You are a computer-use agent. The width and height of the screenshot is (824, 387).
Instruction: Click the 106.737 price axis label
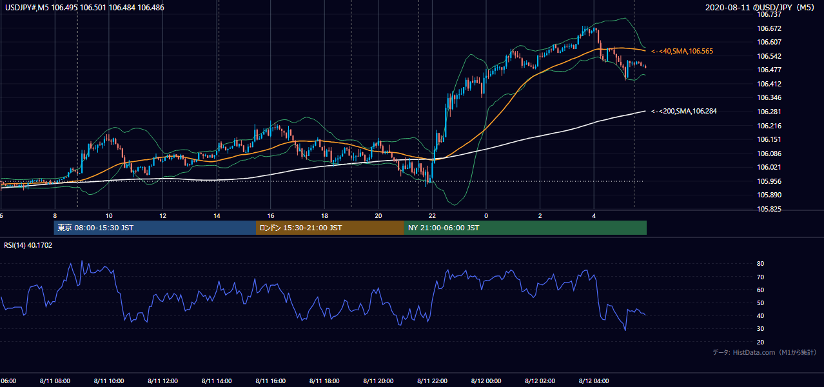(x=769, y=14)
